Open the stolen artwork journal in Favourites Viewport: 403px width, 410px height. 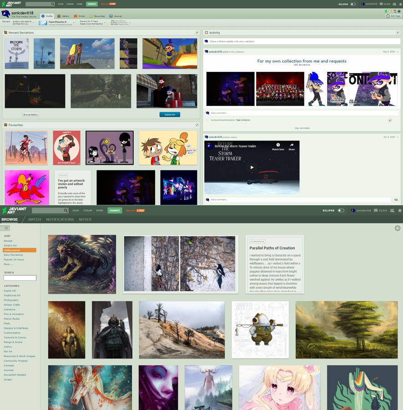point(73,187)
